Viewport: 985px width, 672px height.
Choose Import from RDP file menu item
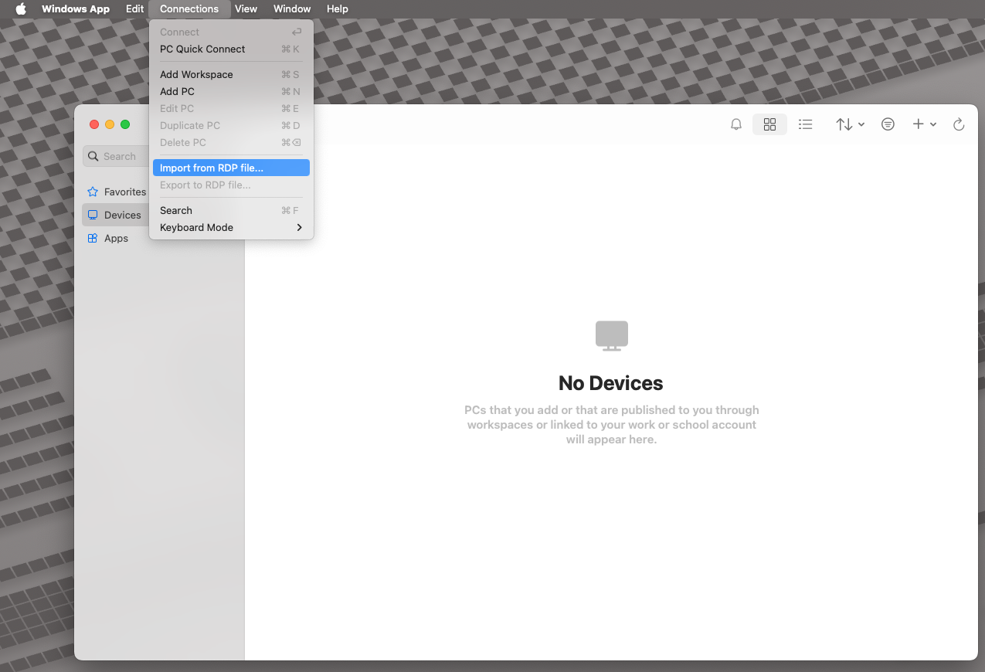click(231, 168)
